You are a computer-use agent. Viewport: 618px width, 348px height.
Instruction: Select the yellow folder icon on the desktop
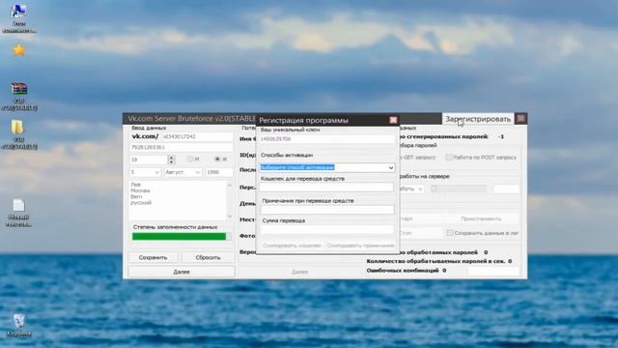pos(17,127)
